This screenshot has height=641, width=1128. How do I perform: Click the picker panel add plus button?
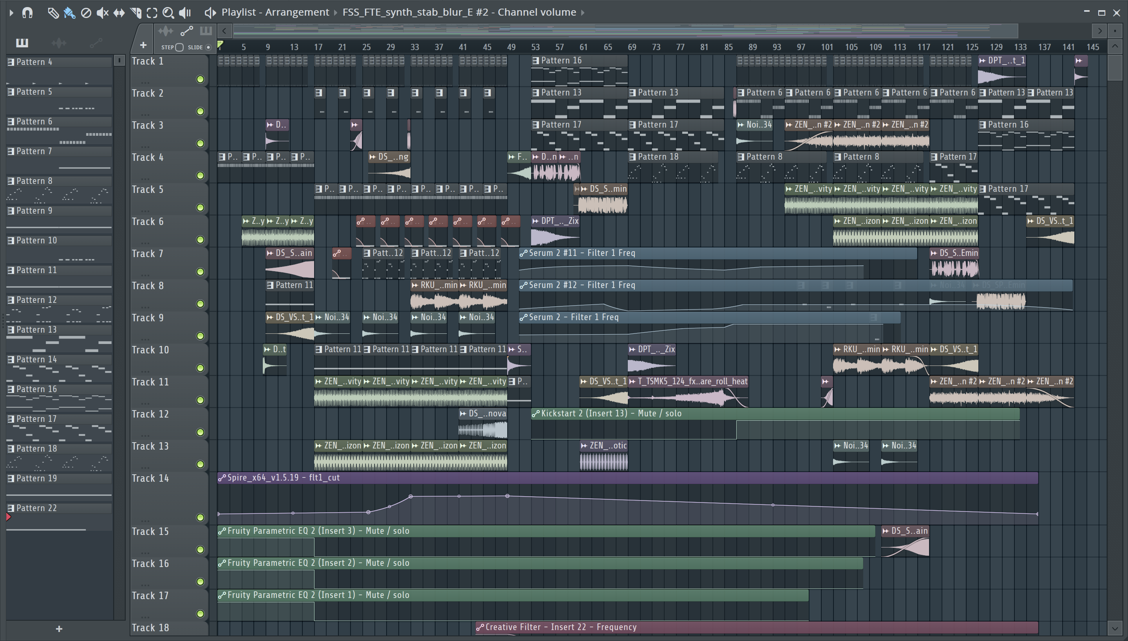59,629
